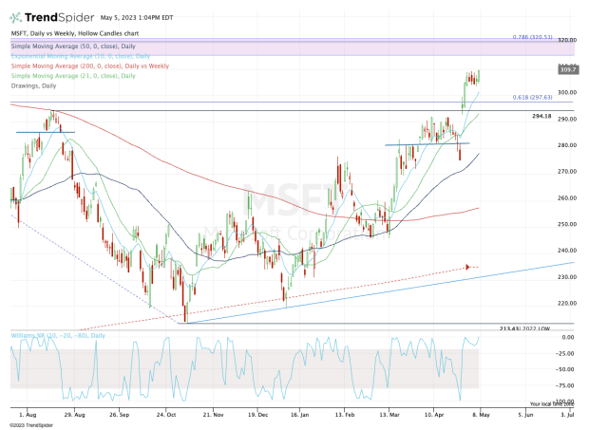
Task: Select the Exponential Moving Average 10 legend entry
Action: point(81,56)
